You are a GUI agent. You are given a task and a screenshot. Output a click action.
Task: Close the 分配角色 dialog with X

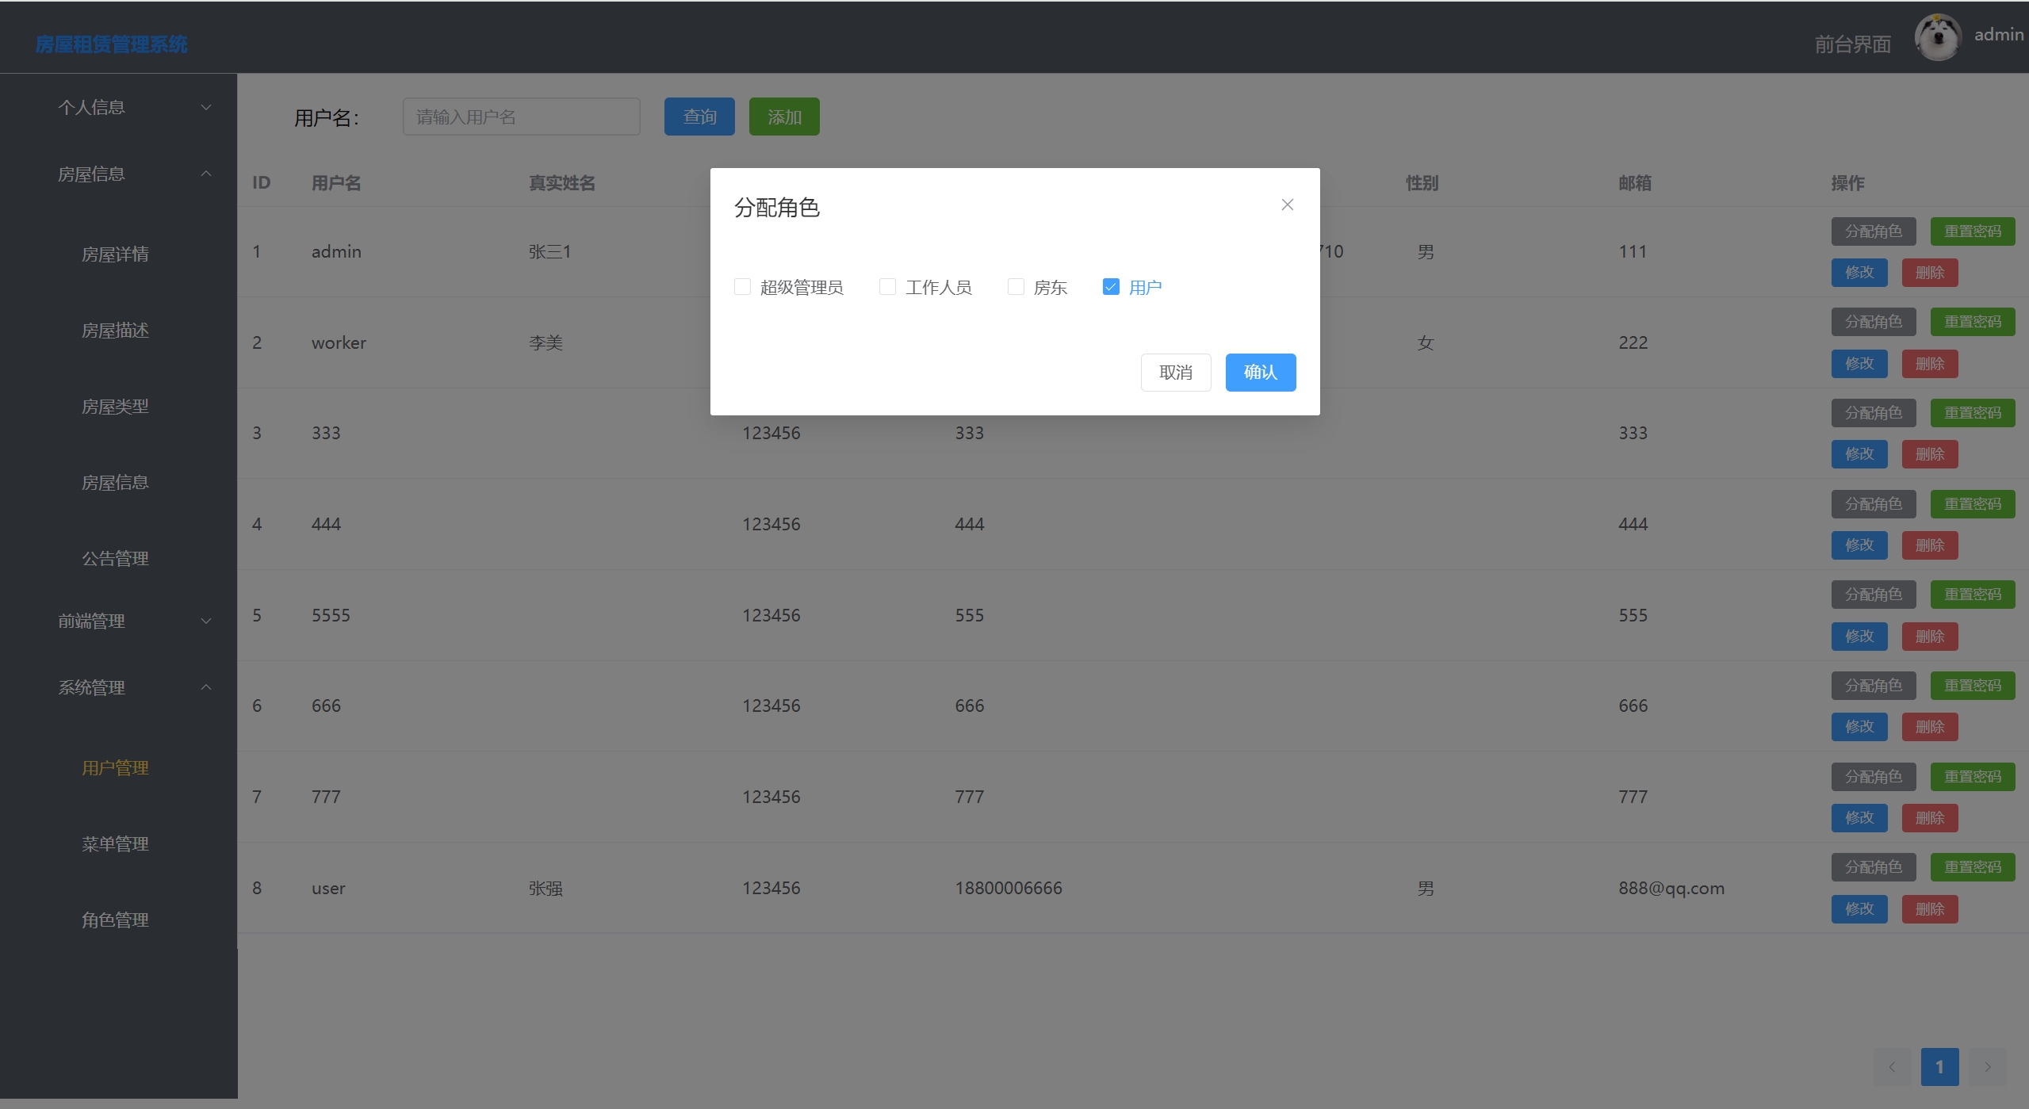pos(1287,205)
